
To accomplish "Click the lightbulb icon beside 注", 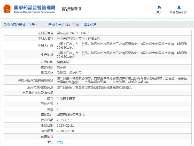I will click(49, 142).
